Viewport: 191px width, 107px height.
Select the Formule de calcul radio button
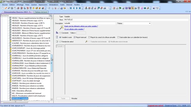60,42
